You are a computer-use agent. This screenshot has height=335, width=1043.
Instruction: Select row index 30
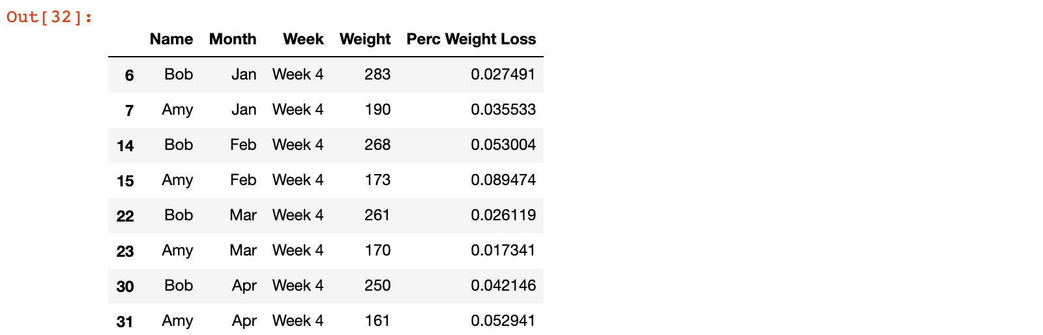pos(125,286)
